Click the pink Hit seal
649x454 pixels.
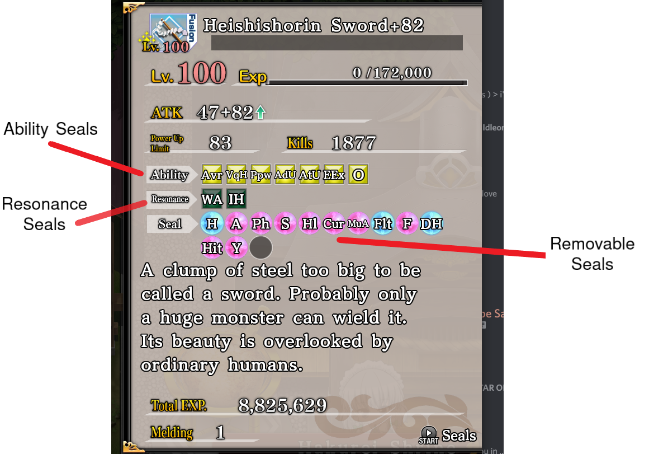pos(212,248)
